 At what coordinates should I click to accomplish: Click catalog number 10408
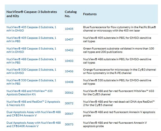pos(69,82)
